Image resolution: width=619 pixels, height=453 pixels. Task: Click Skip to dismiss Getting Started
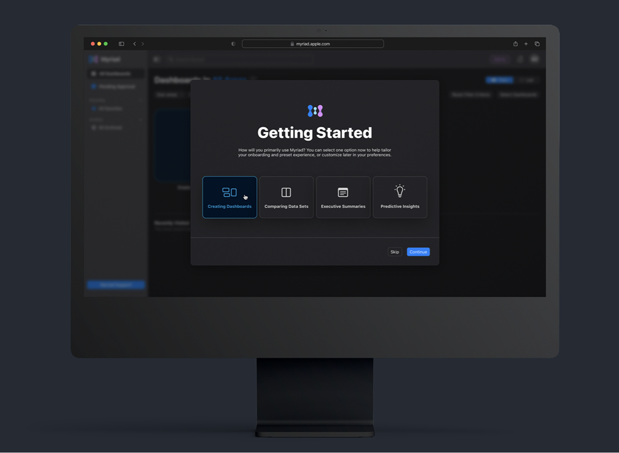tap(394, 252)
